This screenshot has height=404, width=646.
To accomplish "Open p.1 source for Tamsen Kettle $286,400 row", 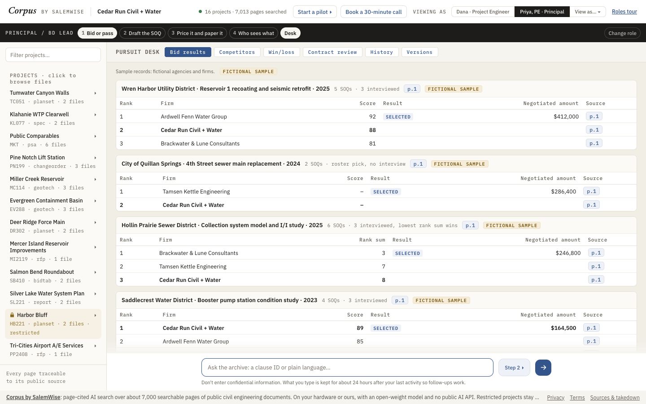I will click(x=591, y=191).
